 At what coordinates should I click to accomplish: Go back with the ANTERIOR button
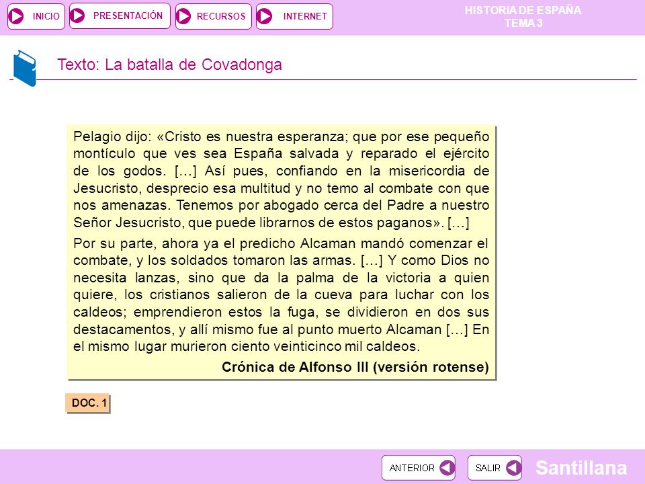pos(419,468)
